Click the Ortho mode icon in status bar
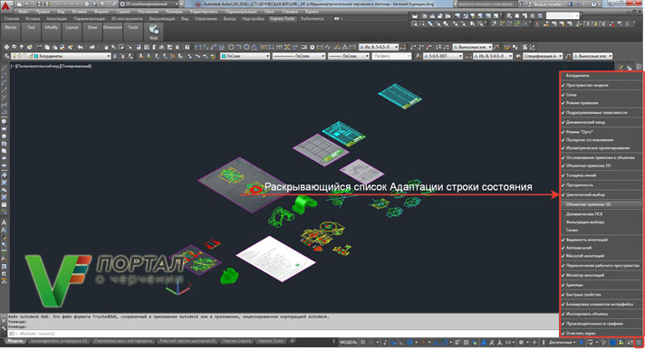This screenshot has width=645, height=349. pos(401,342)
